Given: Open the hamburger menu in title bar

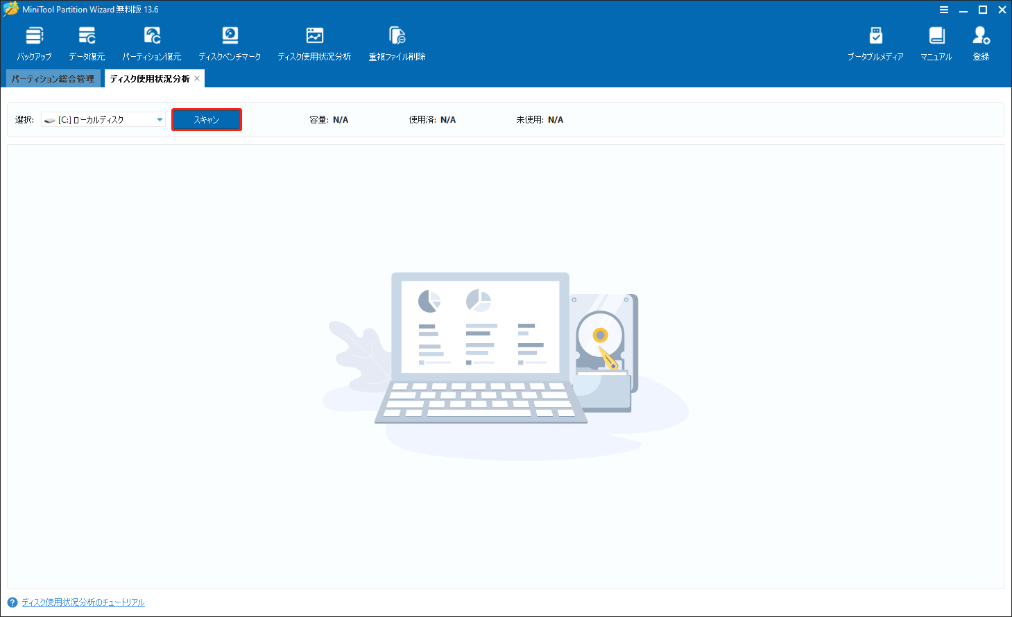Looking at the screenshot, I should coord(944,10).
